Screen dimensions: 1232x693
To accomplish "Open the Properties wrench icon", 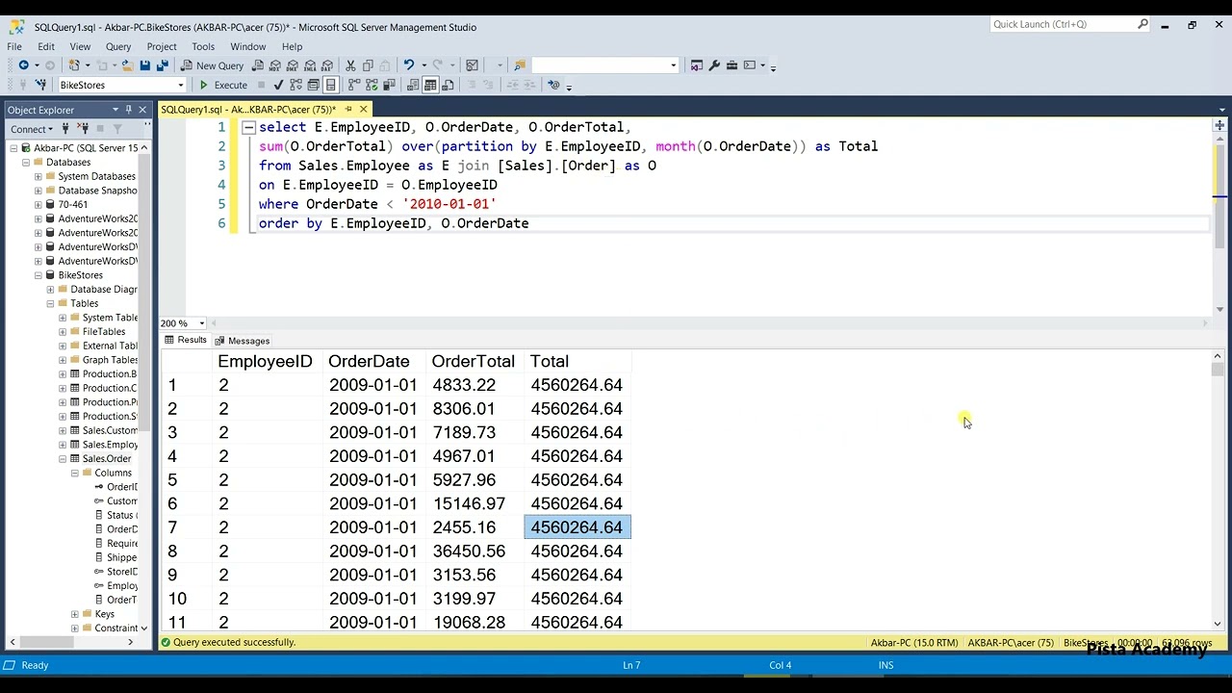I will tap(714, 65).
